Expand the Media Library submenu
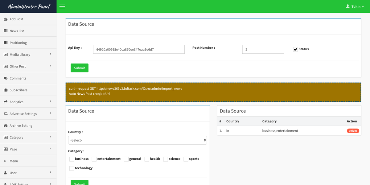370x185 pixels. click(x=28, y=55)
